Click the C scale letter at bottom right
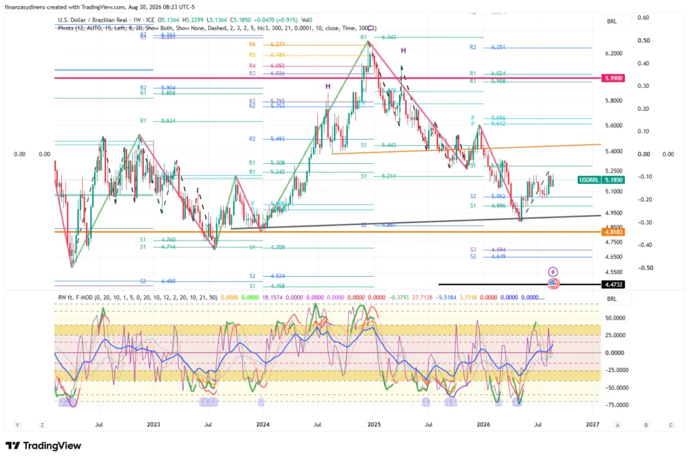The width and height of the screenshot is (688, 460). (671, 425)
